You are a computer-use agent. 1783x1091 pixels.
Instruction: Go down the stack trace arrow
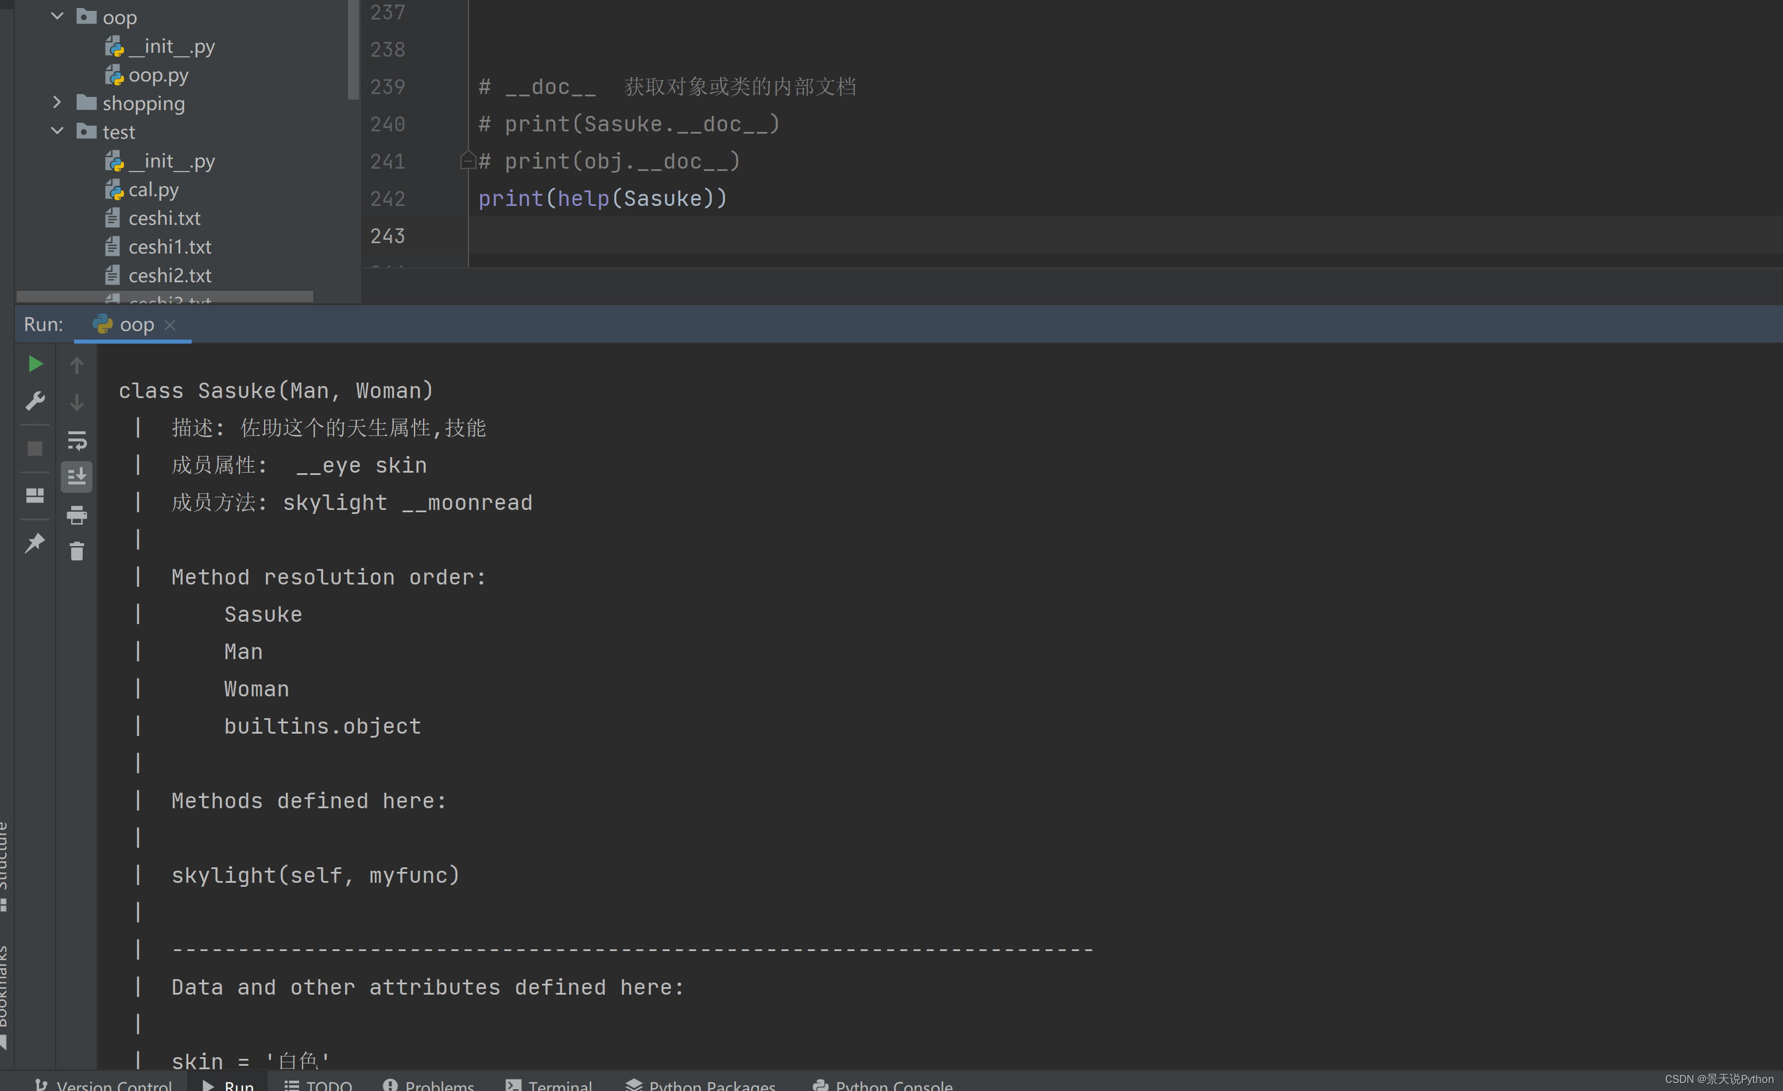click(77, 403)
